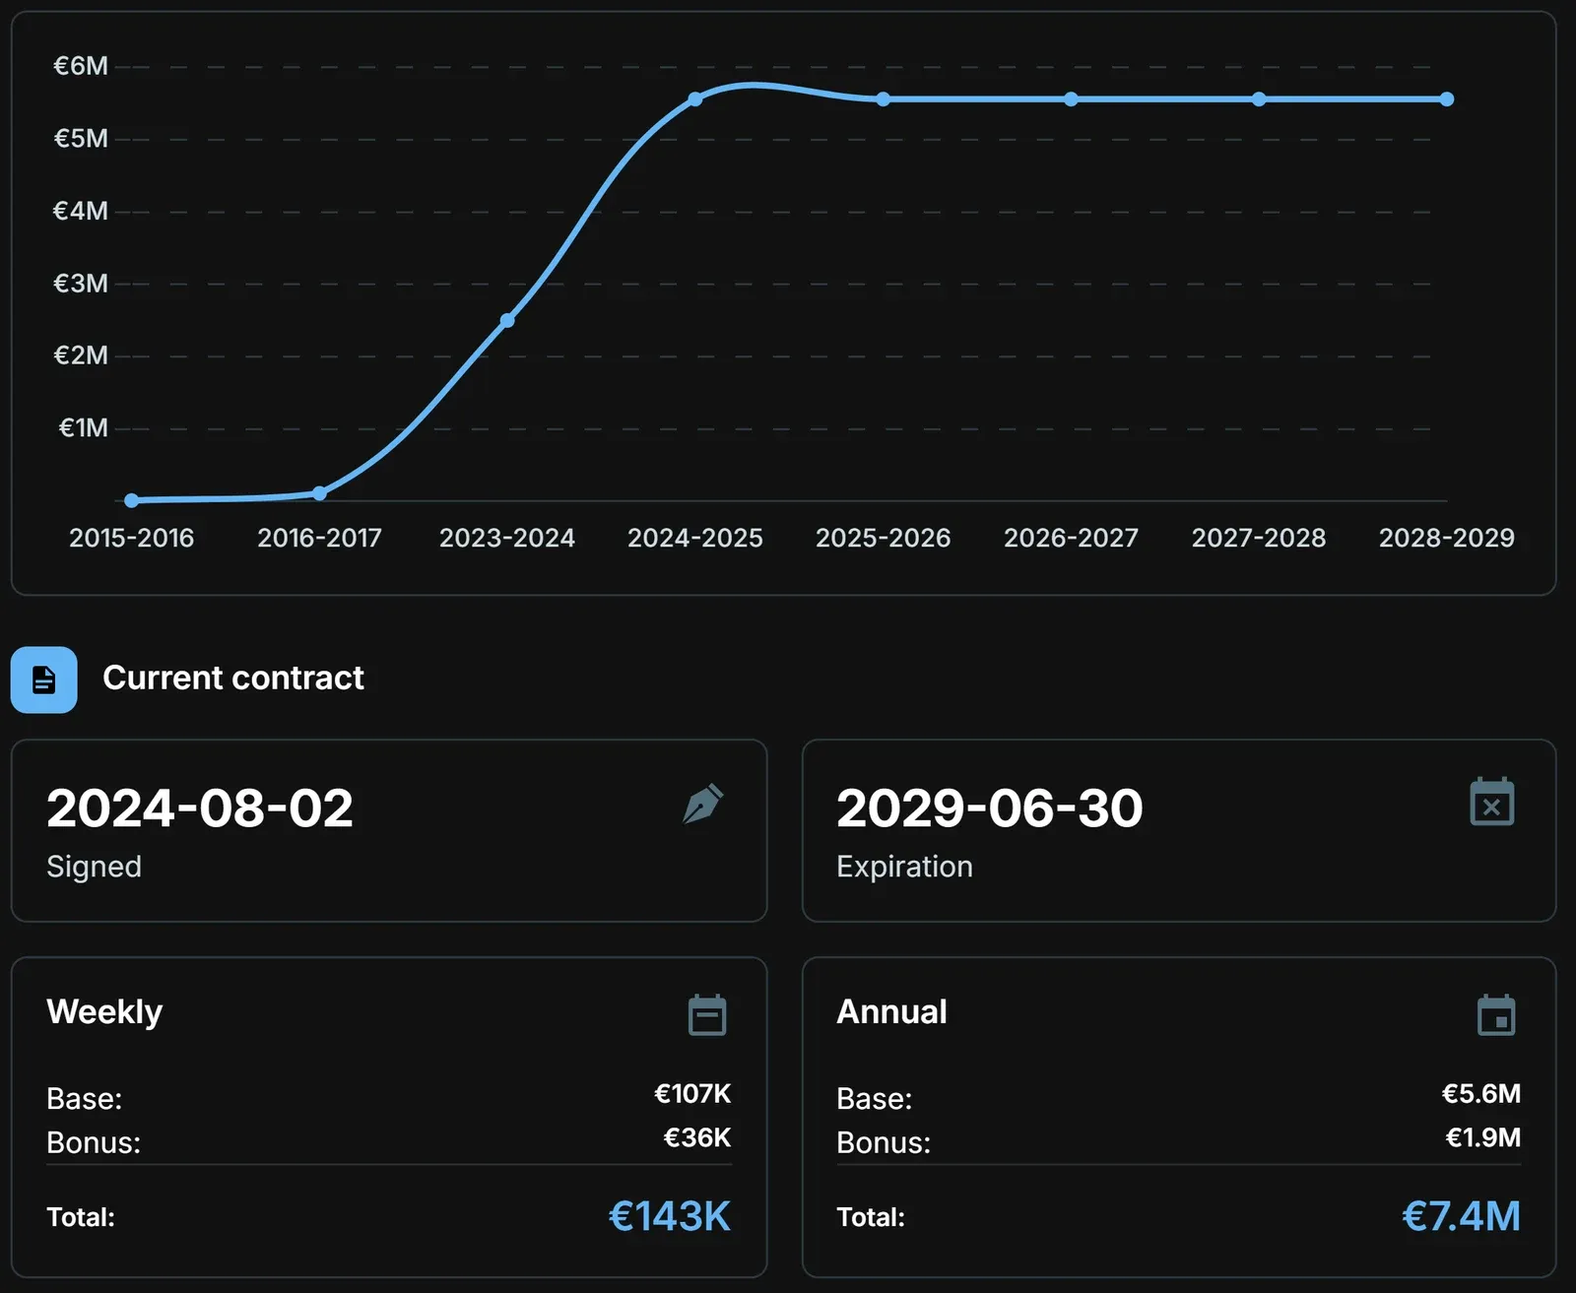Click the 2026-2027 x-axis label
The image size is (1576, 1293).
pyautogui.click(x=1071, y=538)
